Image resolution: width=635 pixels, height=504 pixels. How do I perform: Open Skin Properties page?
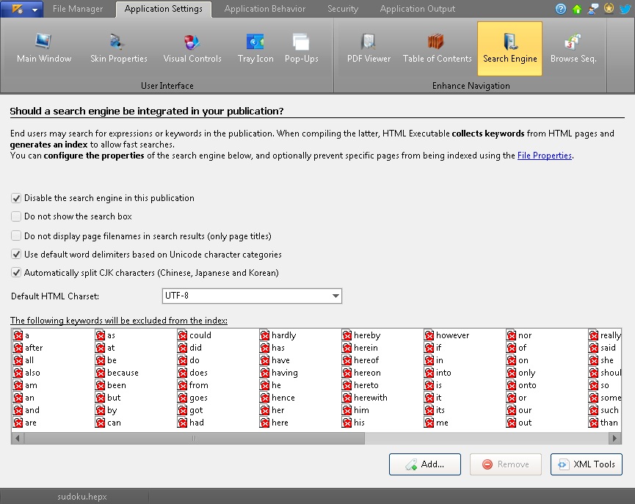[119, 48]
